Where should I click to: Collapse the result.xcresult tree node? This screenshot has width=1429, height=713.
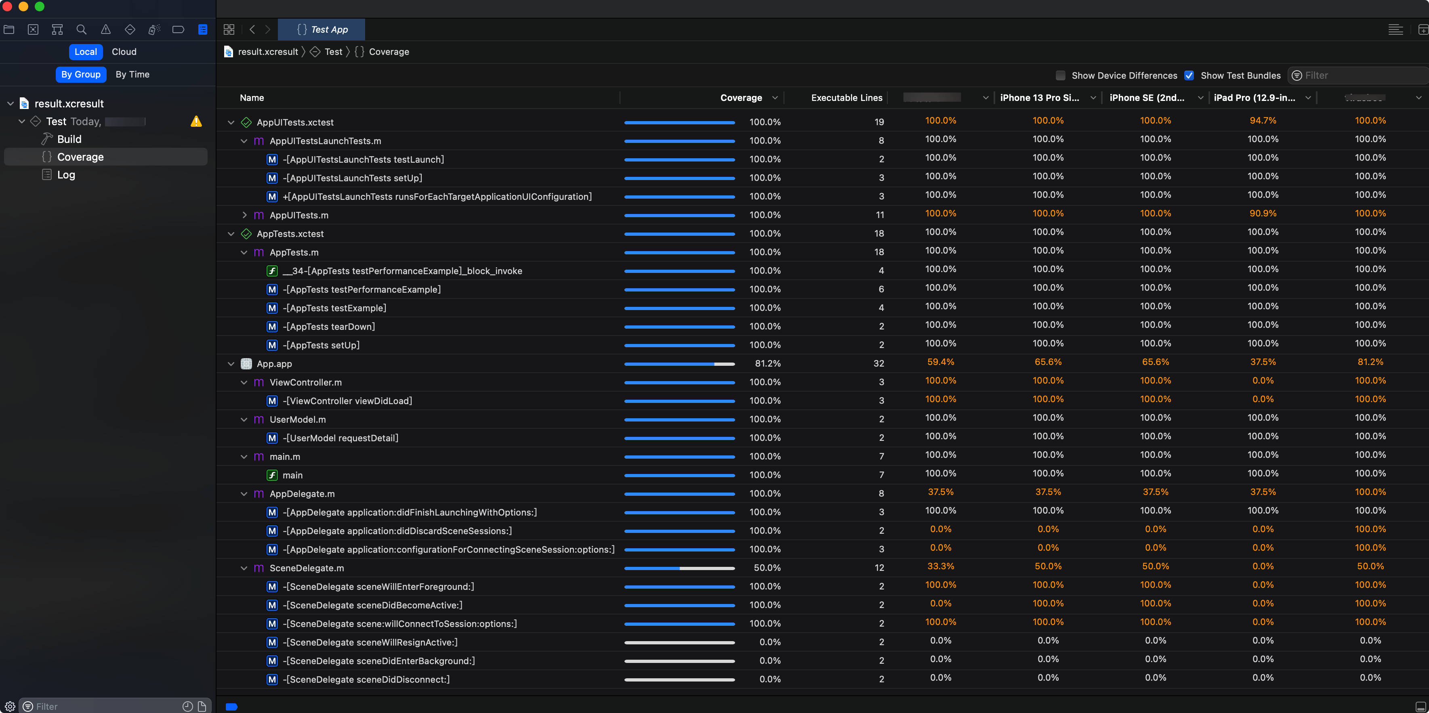(x=10, y=104)
